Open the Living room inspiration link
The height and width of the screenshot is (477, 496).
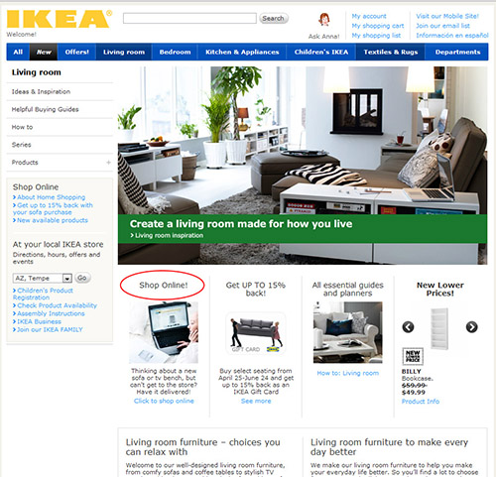tap(167, 235)
